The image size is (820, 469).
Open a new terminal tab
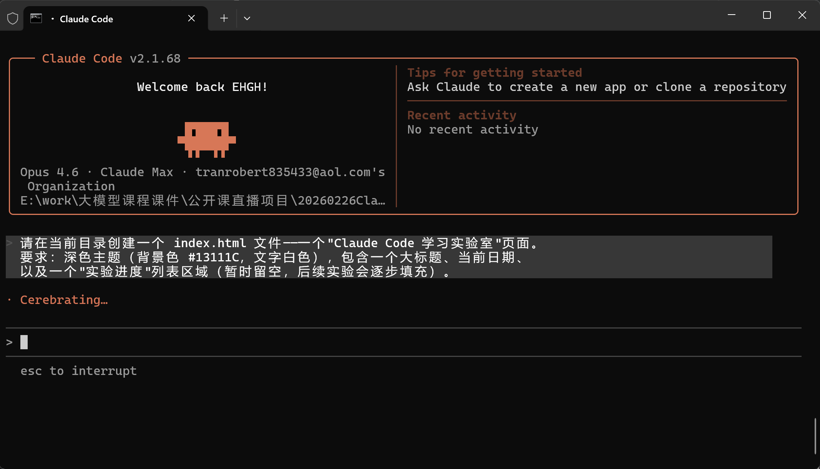(x=224, y=18)
